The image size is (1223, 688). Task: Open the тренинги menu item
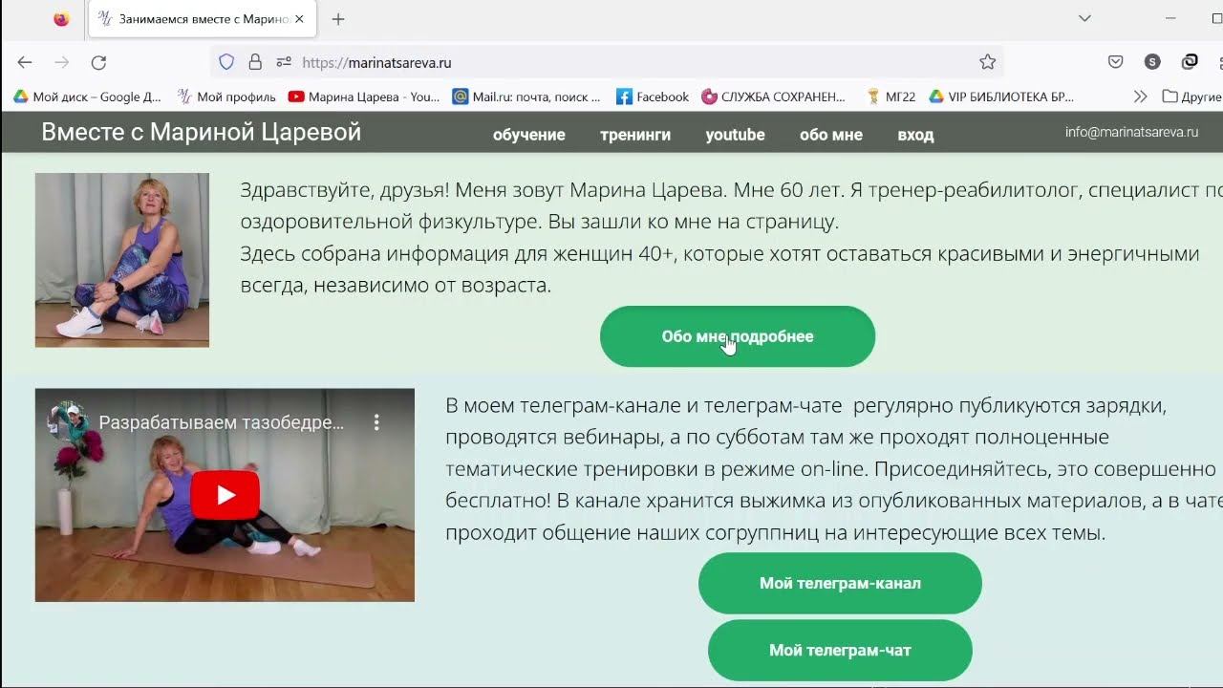pyautogui.click(x=635, y=135)
